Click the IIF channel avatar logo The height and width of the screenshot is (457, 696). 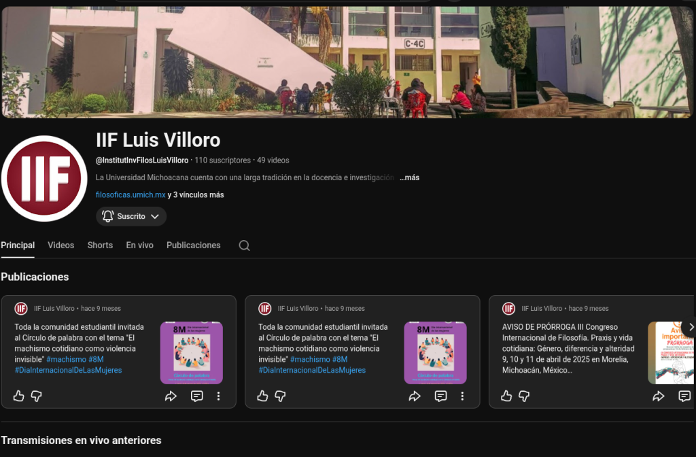[x=44, y=178]
